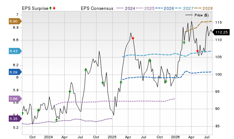Click the 85 label on the price axis

coord(218,126)
